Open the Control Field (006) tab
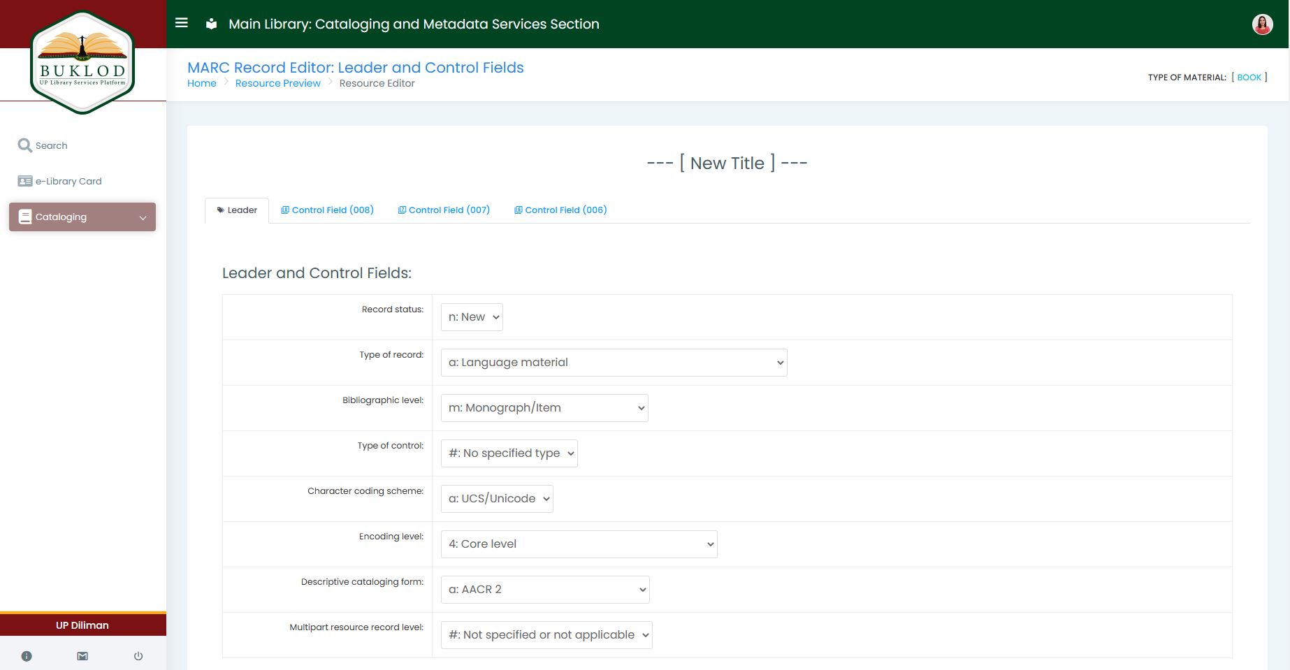 tap(560, 210)
